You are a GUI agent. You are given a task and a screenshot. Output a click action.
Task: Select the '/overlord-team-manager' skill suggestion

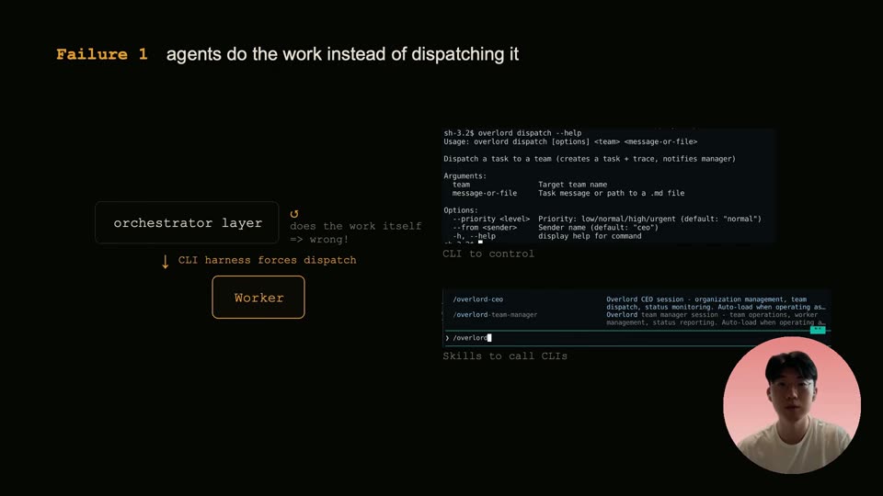point(495,315)
